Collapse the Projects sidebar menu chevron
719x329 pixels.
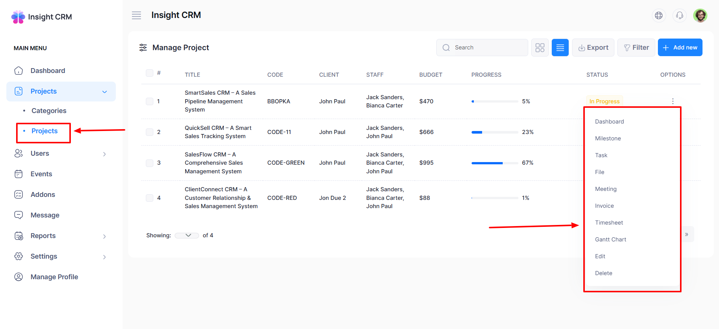tap(105, 92)
